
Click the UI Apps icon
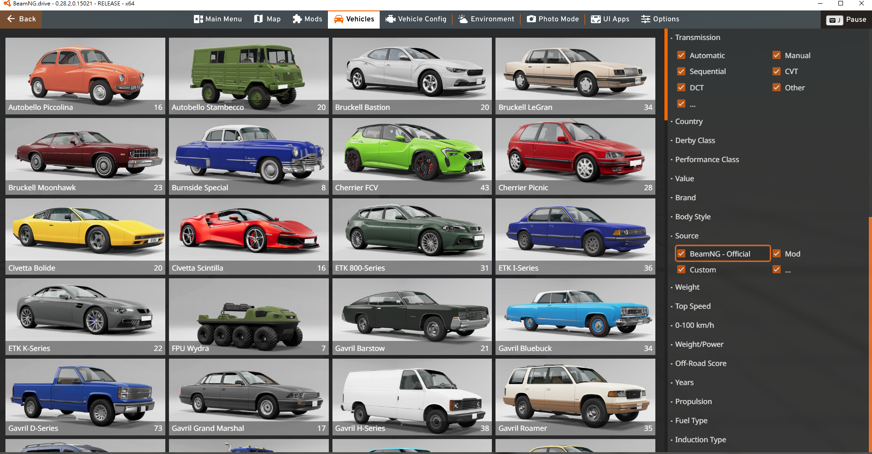click(595, 19)
